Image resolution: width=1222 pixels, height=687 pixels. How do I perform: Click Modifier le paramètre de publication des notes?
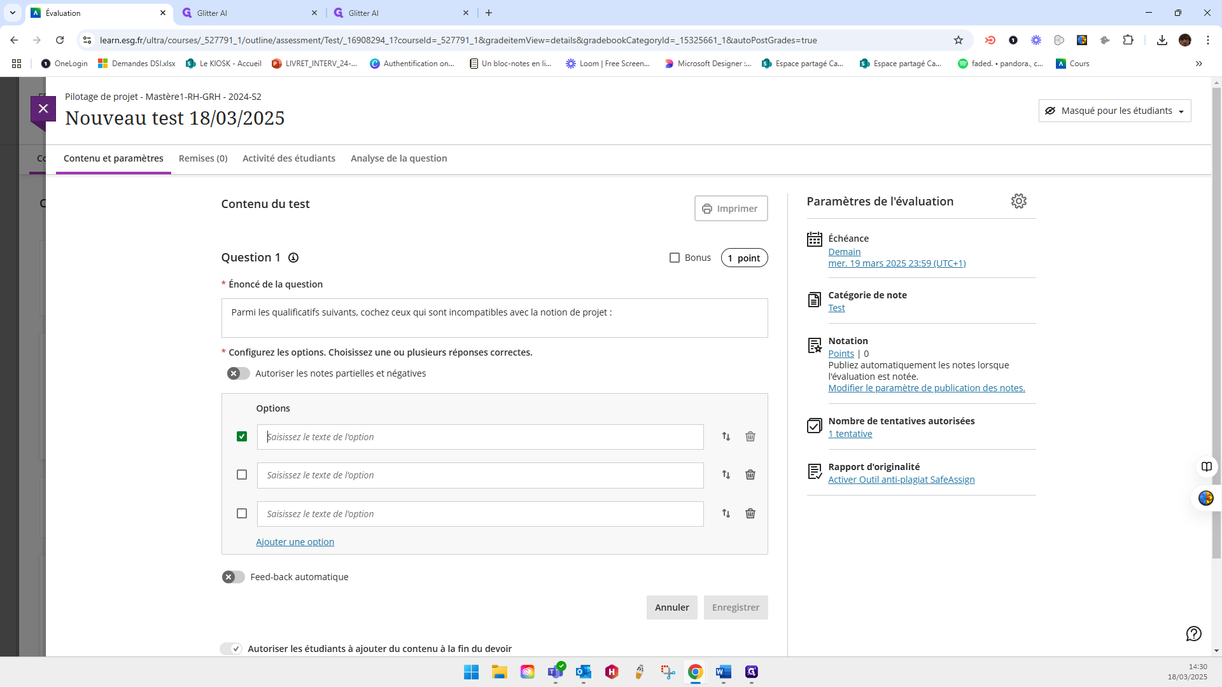click(927, 388)
